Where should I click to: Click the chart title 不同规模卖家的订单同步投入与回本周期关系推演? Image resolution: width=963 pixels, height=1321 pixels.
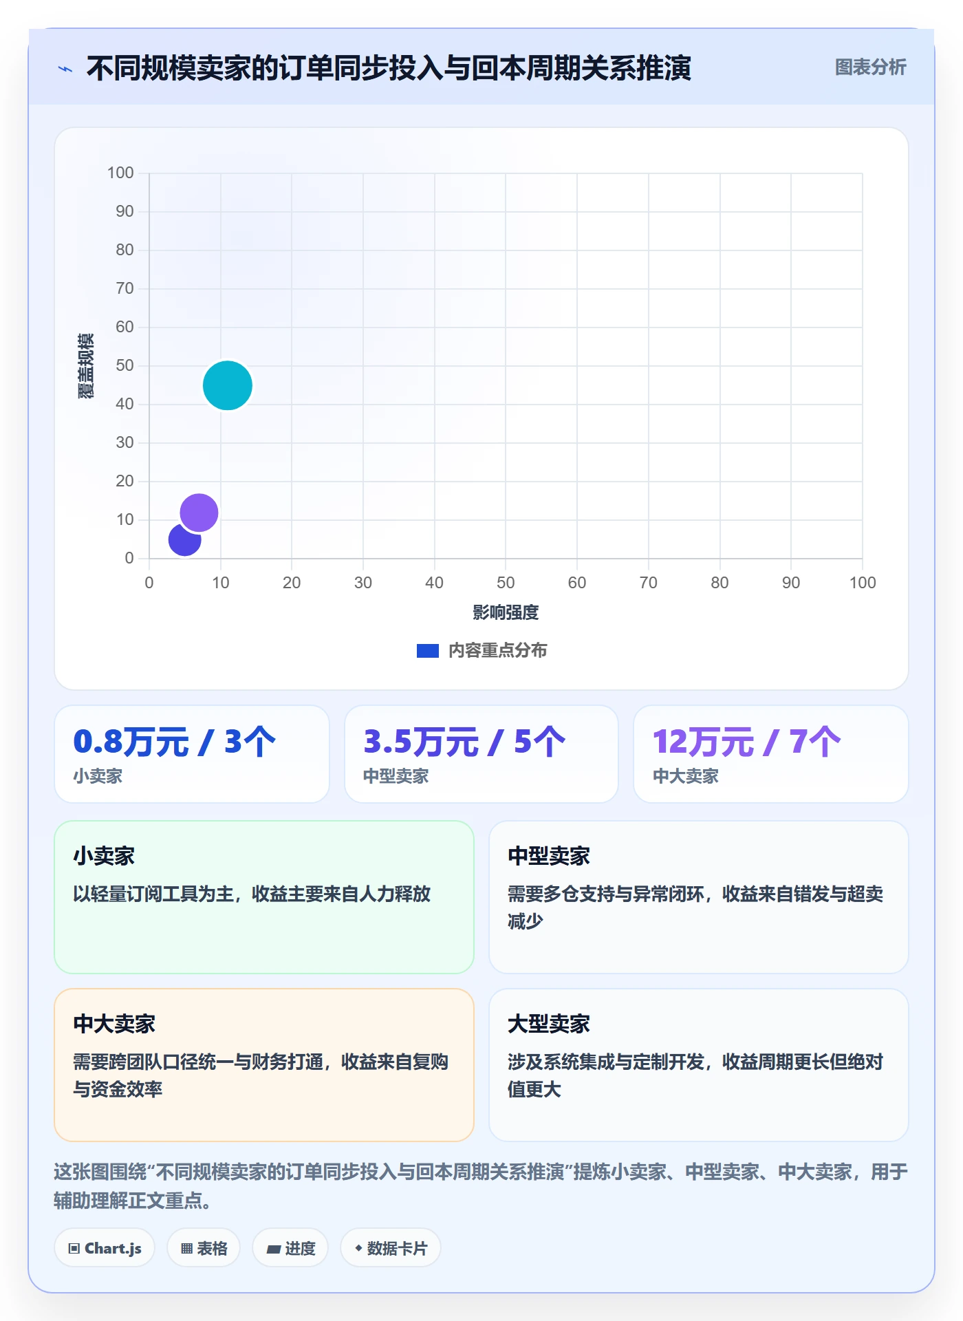click(x=389, y=69)
